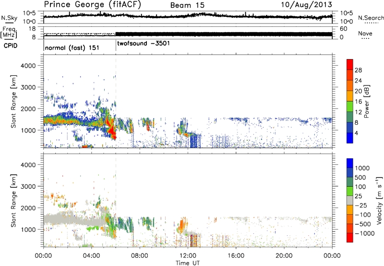Click the velocity colorbar tick value -1000
This screenshot has height=266, width=384.
[365, 233]
